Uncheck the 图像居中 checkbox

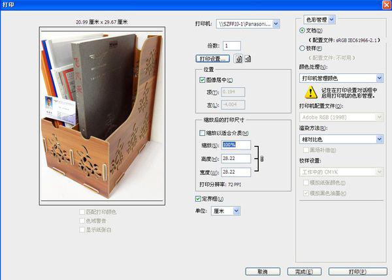(x=202, y=80)
